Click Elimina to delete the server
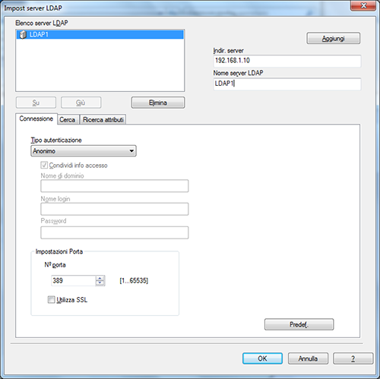This screenshot has height=379, width=380. [x=158, y=103]
